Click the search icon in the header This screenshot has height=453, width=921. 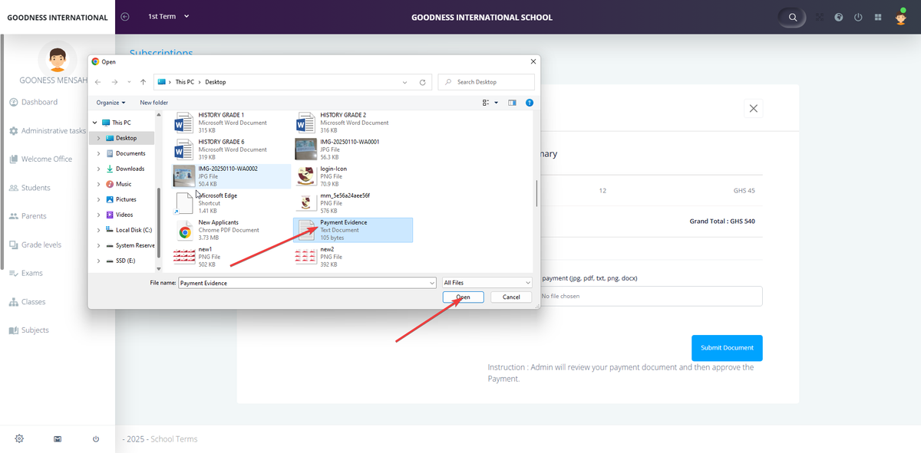793,17
